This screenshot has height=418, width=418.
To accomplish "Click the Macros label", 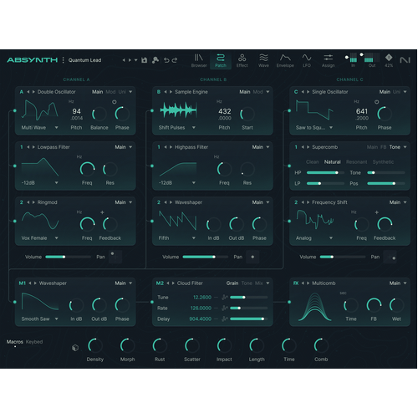I will point(15,342).
